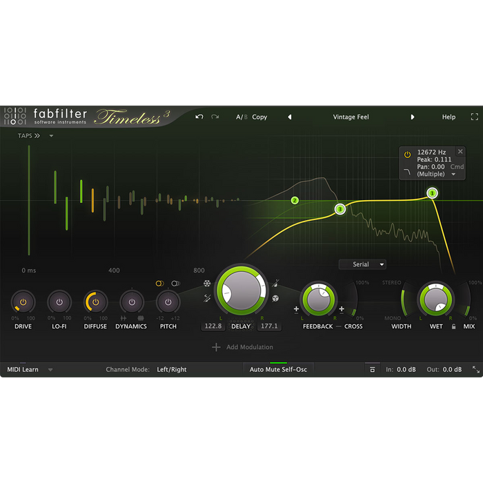Click the gate icon under Dynamics knob
The width and height of the screenshot is (483, 483).
point(124,318)
